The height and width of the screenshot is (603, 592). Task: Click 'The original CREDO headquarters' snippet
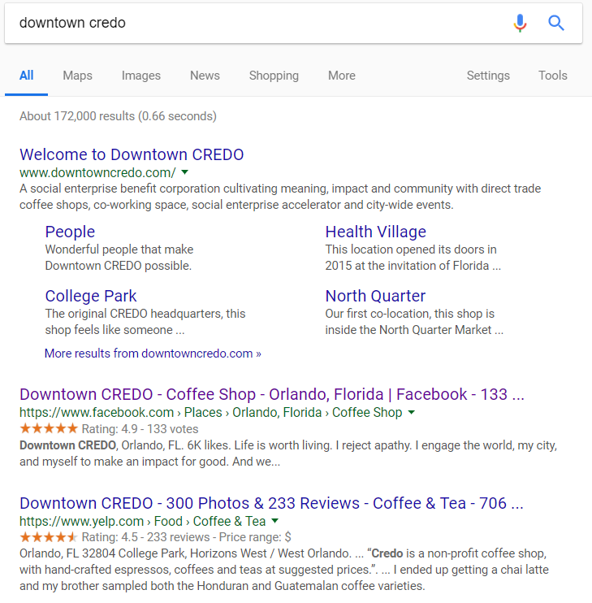(x=145, y=322)
